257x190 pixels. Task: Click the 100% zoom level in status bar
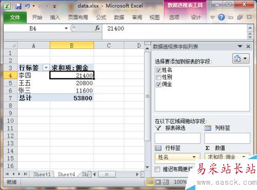point(180,182)
